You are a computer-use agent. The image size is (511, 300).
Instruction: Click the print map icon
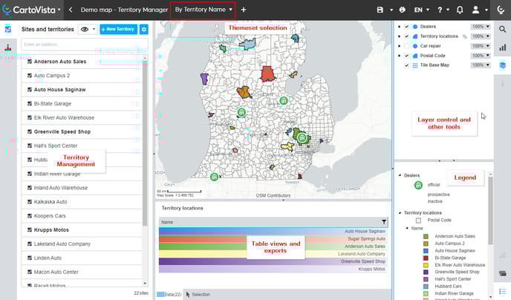pyautogui.click(x=403, y=10)
